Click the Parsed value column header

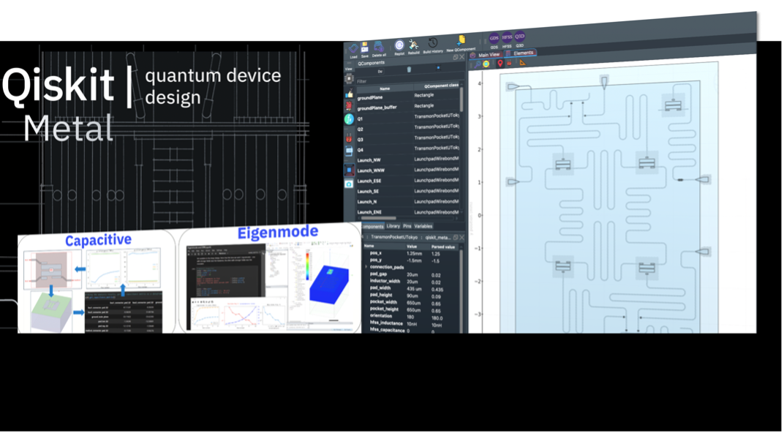tap(443, 247)
